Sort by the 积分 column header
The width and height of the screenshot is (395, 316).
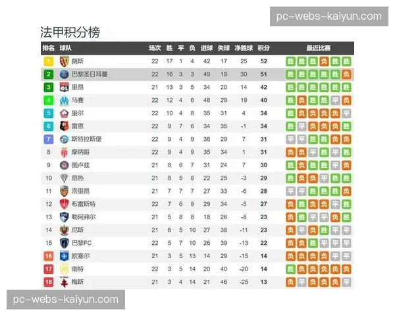[263, 48]
